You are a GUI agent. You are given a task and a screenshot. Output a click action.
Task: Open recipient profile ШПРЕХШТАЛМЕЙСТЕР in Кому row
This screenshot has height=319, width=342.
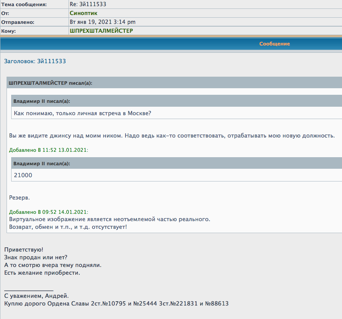click(x=101, y=31)
